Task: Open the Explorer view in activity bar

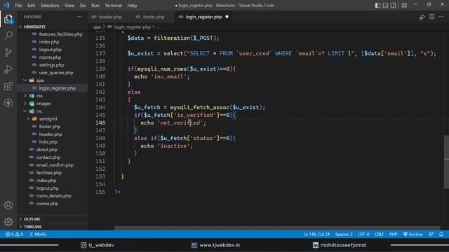Action: click(8, 20)
